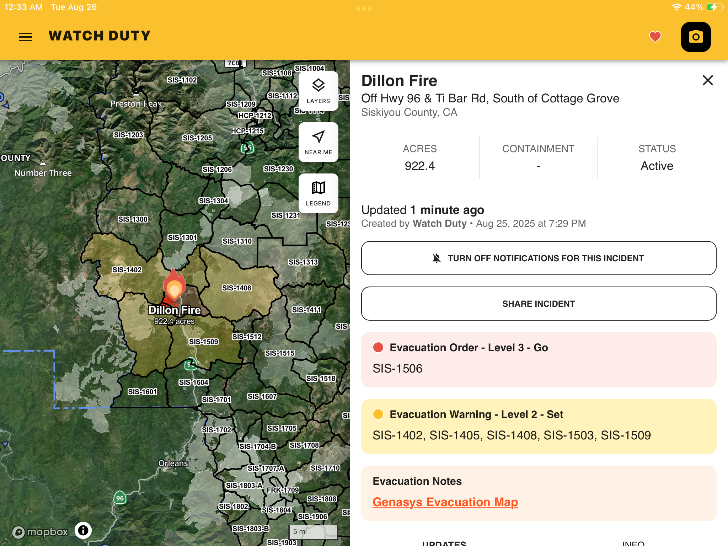This screenshot has width=728, height=546.
Task: Select zone SIS-1310 on the map
Action: click(x=237, y=241)
